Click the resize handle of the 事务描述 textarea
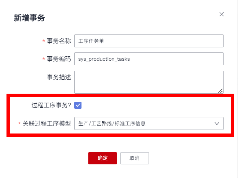Screen dimensions: 238x178 pos(220,91)
